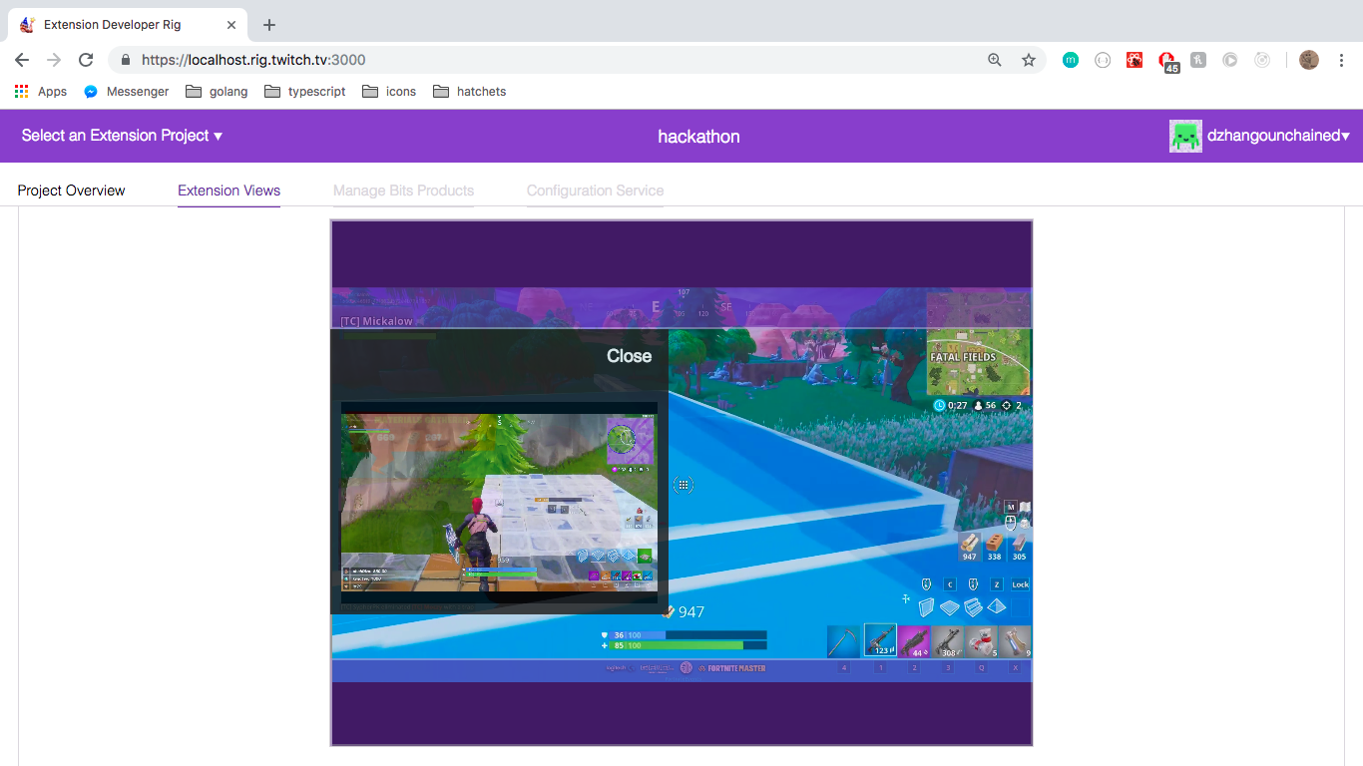The width and height of the screenshot is (1363, 766).
Task: Select the Extension Views tab
Action: [x=228, y=191]
